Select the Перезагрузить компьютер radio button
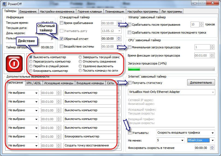This screenshot has height=156, width=221. (31, 62)
